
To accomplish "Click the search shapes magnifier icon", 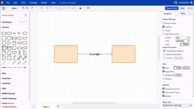I will coord(25,15).
